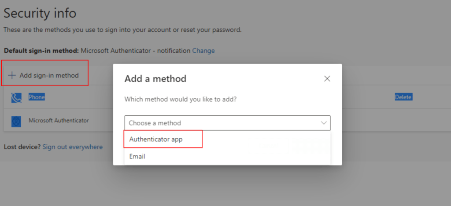Select the Authenticator app option
This screenshot has height=206, width=451.
point(156,139)
